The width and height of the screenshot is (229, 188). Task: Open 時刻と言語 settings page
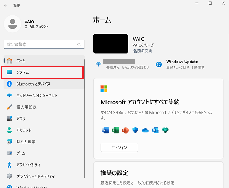coord(44,141)
